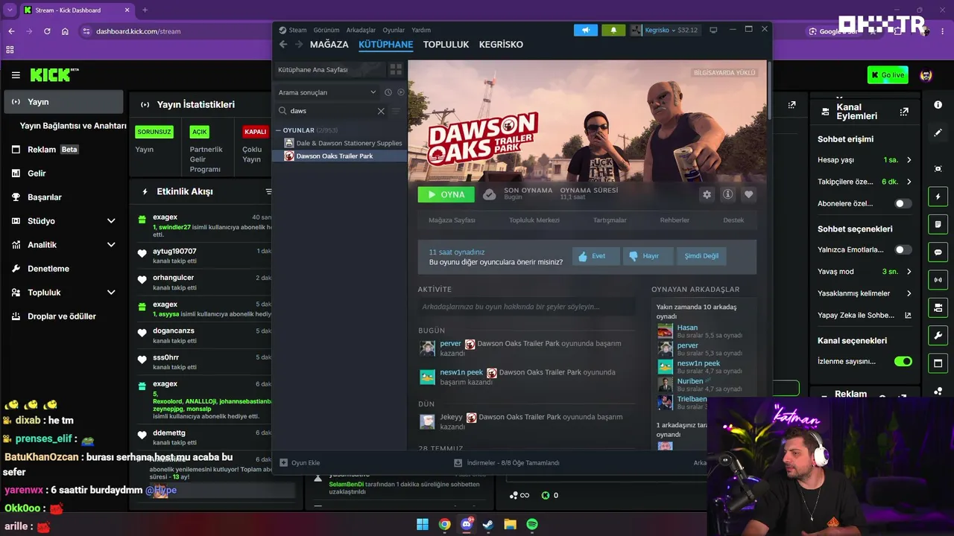Click the wrench icon in Kick's right sidebar
Screen dimensions: 954x536
(938, 335)
